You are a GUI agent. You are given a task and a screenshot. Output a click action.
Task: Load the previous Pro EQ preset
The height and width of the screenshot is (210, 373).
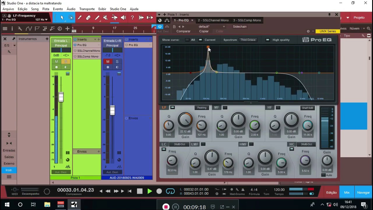(x=179, y=27)
